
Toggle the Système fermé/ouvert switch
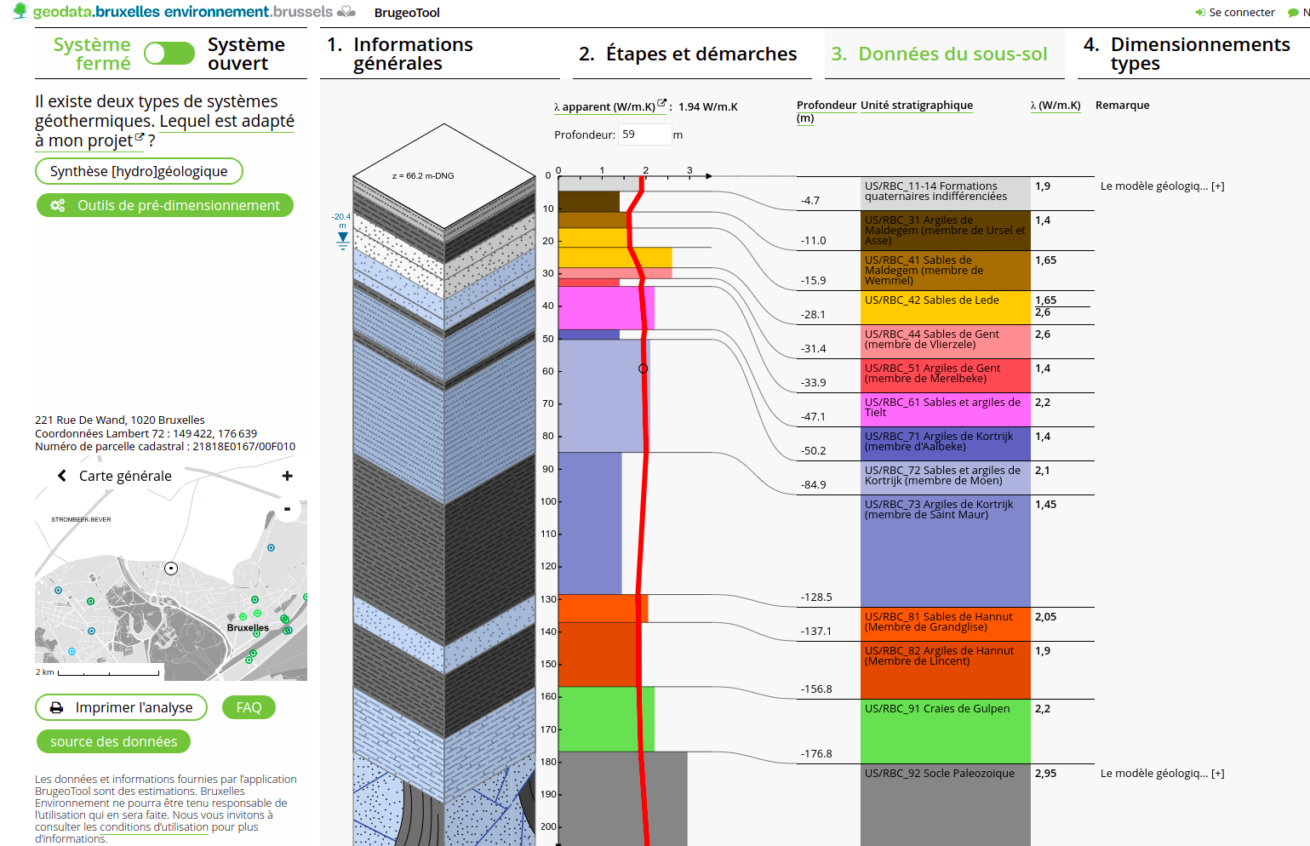169,54
